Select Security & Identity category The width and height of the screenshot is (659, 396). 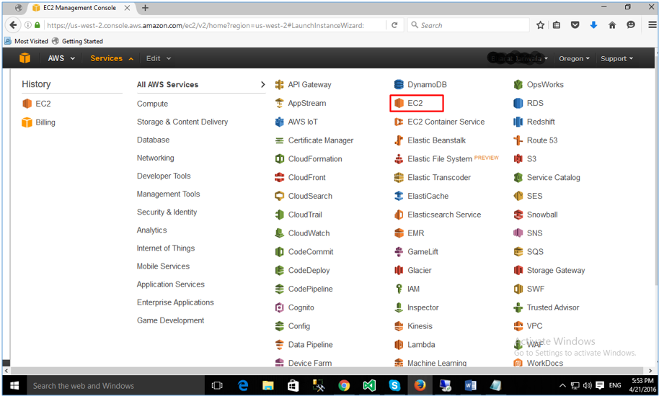[167, 212]
